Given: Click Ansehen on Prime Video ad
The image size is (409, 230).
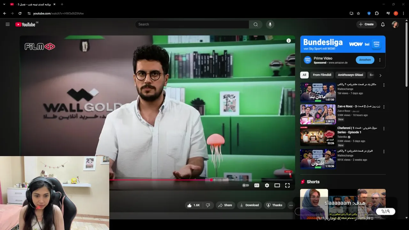Looking at the screenshot, I should [365, 60].
